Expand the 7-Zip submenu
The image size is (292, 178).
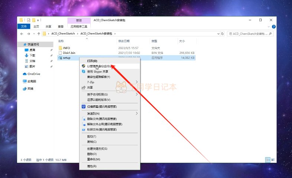(110, 82)
